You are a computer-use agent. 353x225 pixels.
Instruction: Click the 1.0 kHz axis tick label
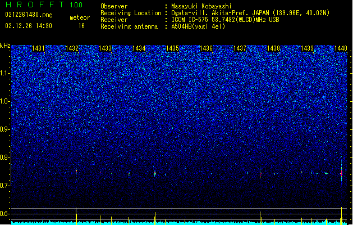[4, 101]
